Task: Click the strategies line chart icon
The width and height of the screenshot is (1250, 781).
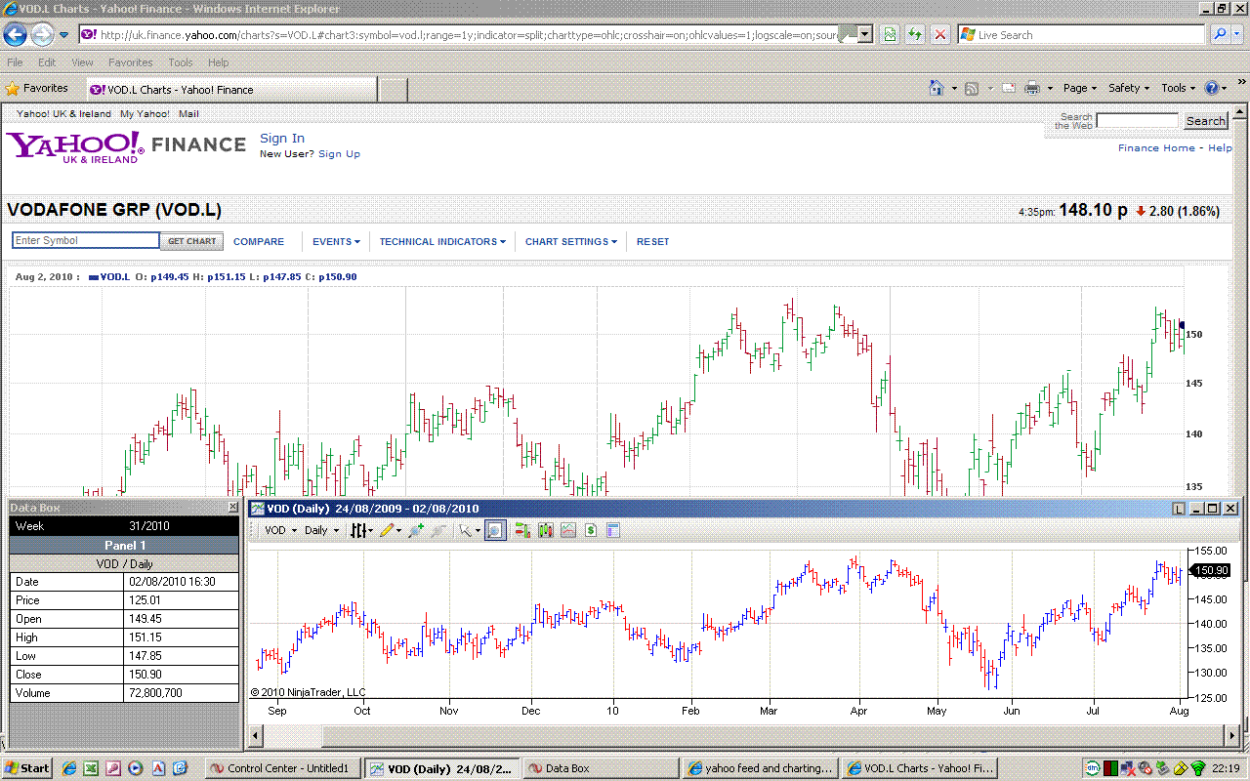Action: [x=567, y=530]
